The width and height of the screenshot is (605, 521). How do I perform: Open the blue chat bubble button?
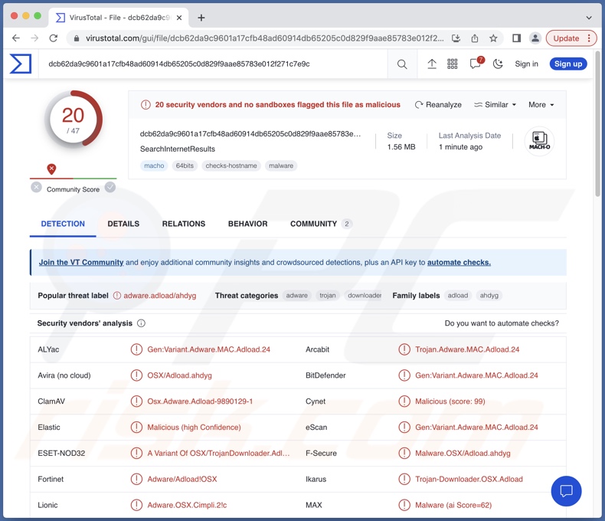coord(566,491)
